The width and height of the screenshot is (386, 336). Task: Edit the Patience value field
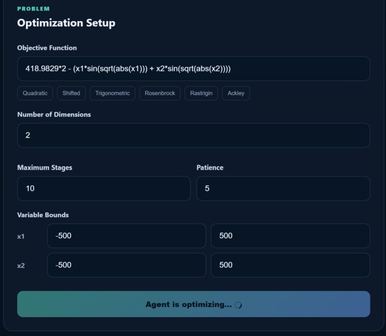(283, 188)
